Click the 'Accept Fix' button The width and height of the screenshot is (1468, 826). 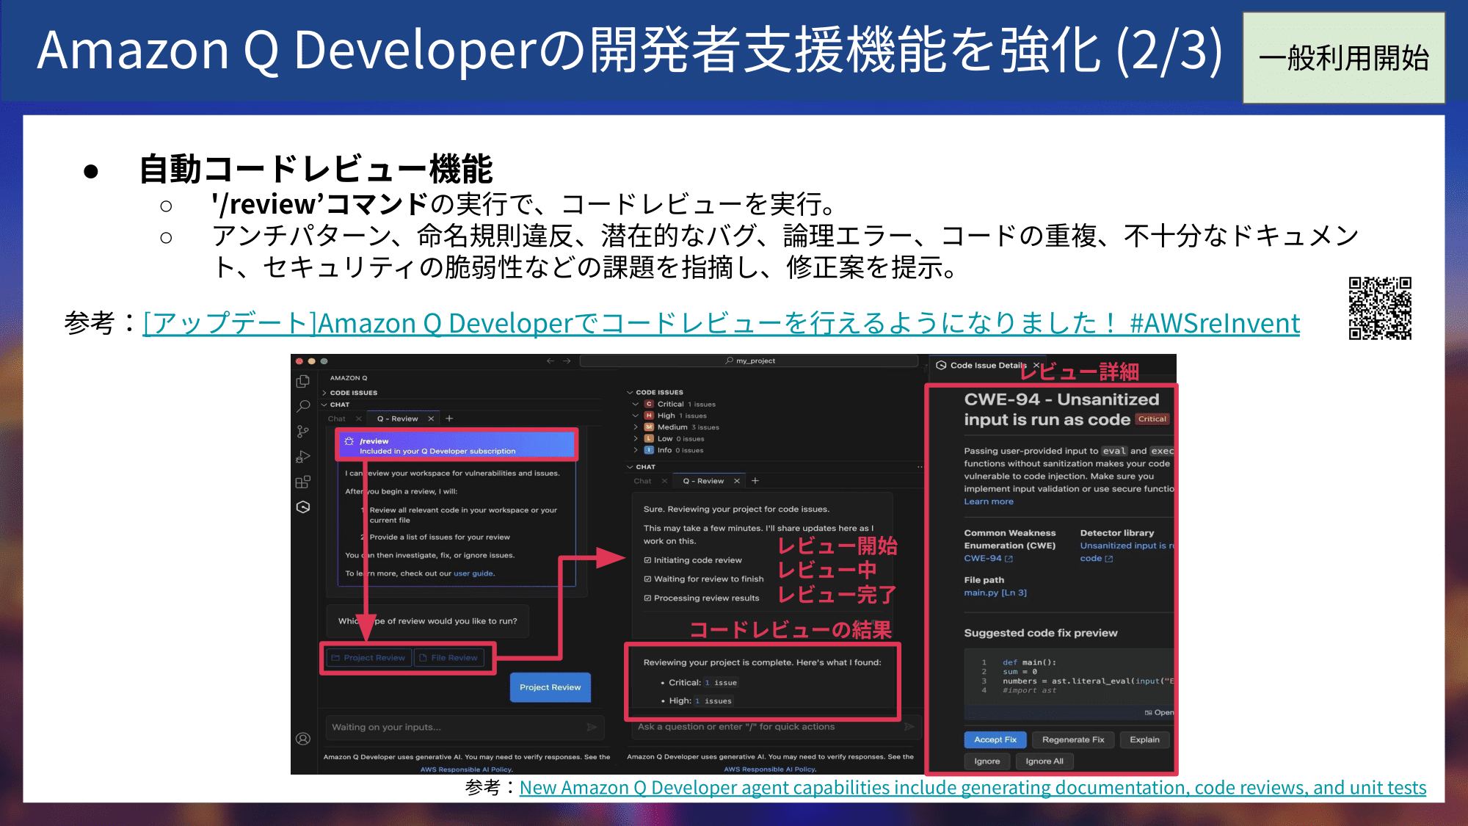(995, 739)
